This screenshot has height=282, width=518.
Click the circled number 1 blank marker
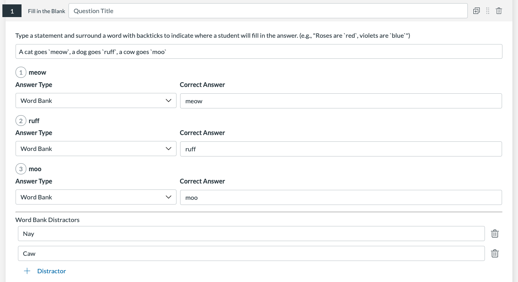point(21,72)
